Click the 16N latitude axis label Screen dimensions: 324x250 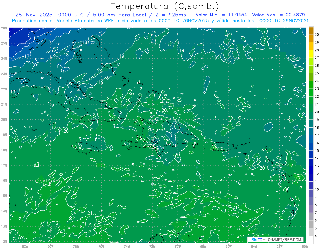click(4, 180)
